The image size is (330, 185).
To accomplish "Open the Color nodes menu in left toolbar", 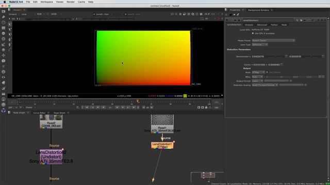I will pos(4,33).
